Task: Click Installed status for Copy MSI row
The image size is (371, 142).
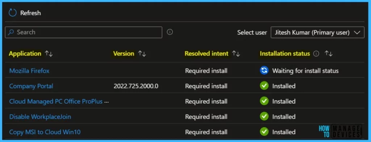Action: [284, 132]
